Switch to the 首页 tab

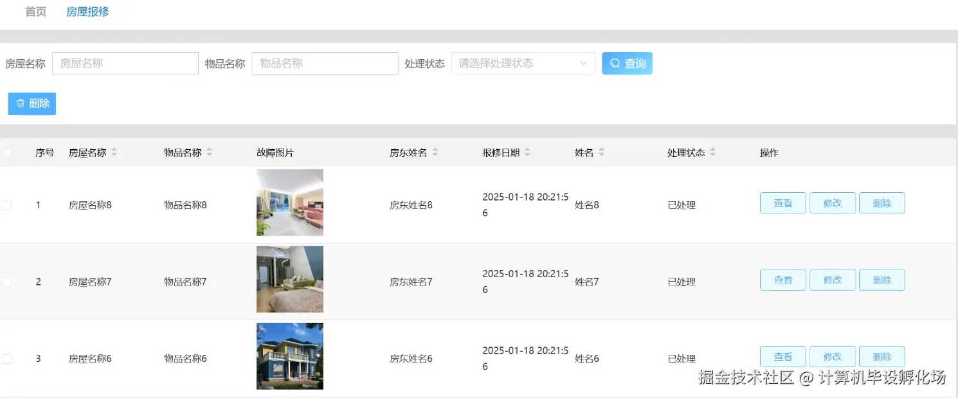coord(35,11)
